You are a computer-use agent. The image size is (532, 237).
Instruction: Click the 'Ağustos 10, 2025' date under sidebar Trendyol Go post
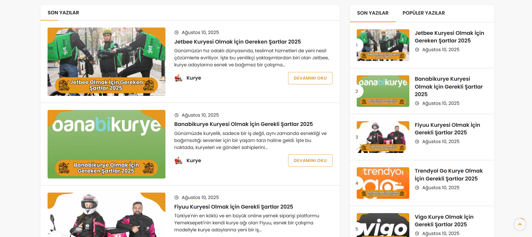[x=441, y=188]
